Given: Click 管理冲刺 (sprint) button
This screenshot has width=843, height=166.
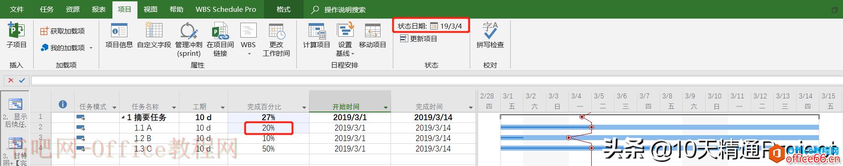Looking at the screenshot, I should (188, 40).
